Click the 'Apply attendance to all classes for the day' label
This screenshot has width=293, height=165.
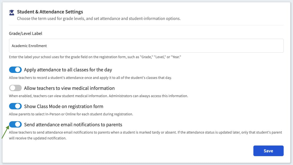tap(68, 70)
